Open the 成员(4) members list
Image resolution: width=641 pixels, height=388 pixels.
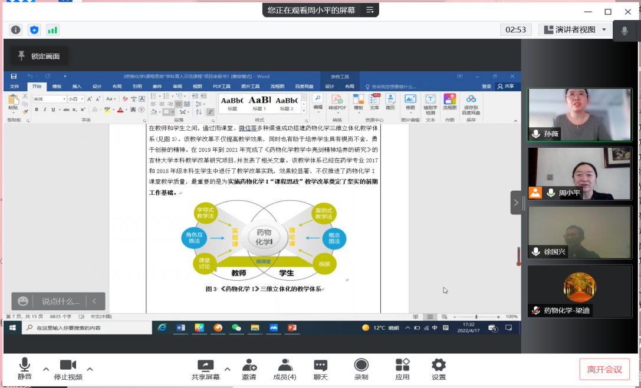pyautogui.click(x=285, y=369)
